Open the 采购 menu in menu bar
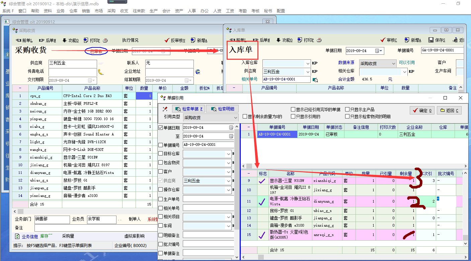Screen dimensions: 471x261 111,11
